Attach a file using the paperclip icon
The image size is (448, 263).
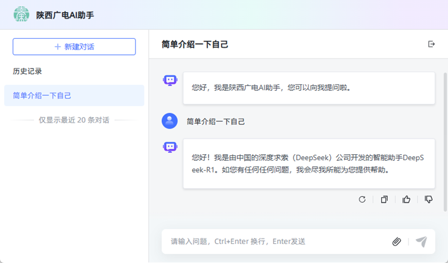point(397,241)
